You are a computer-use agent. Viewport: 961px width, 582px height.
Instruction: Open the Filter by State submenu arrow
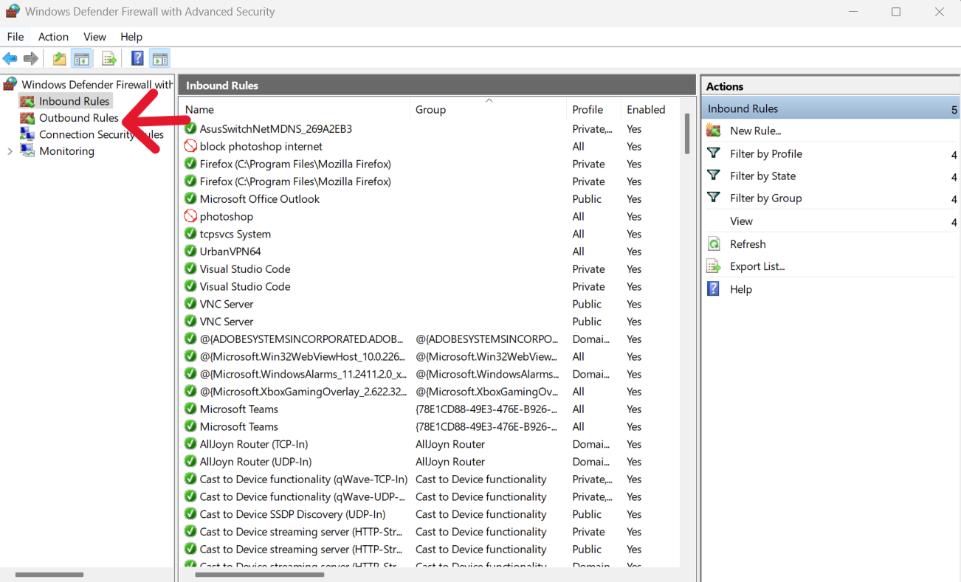click(x=954, y=177)
